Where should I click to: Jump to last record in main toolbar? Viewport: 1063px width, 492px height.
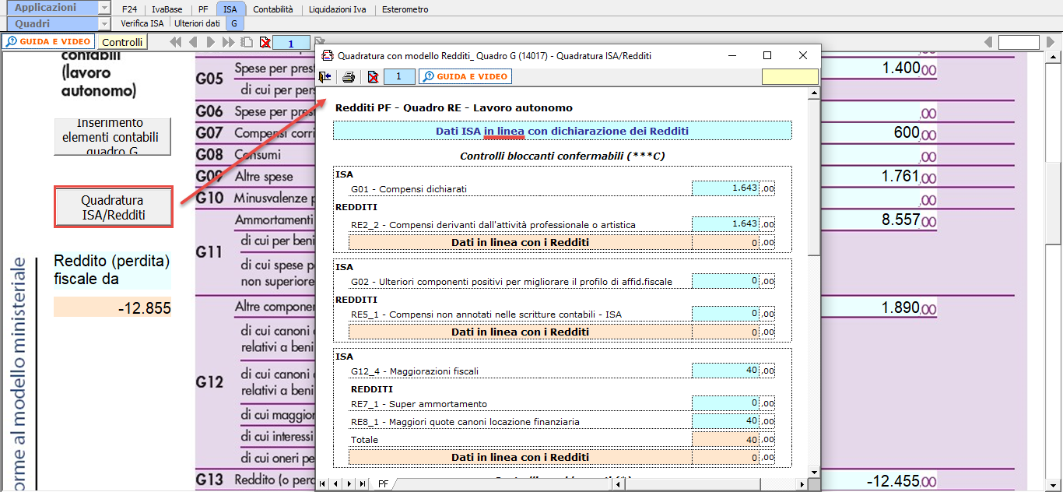[228, 42]
